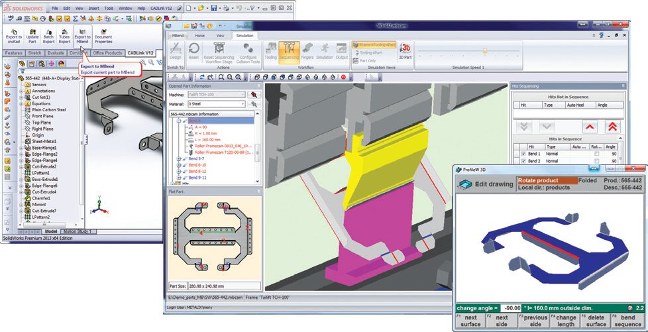Open the Material dropdown showing 0 Steel
648x332 pixels.
coord(216,104)
